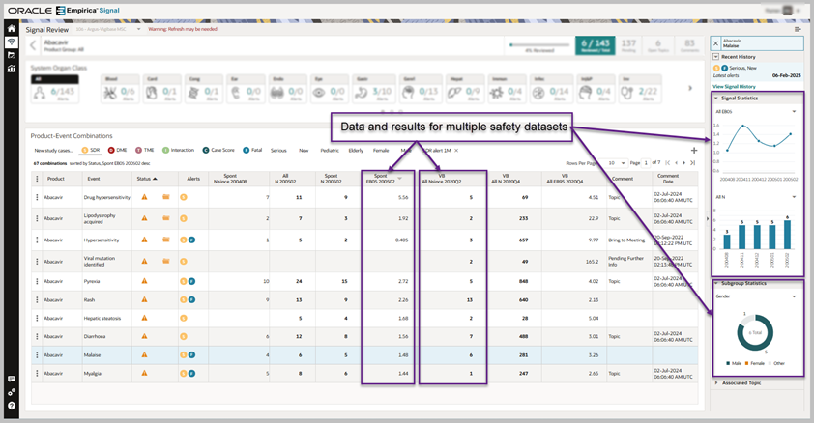Open the header menu icon at top right
Screen dimensions: 814x423
(798, 29)
